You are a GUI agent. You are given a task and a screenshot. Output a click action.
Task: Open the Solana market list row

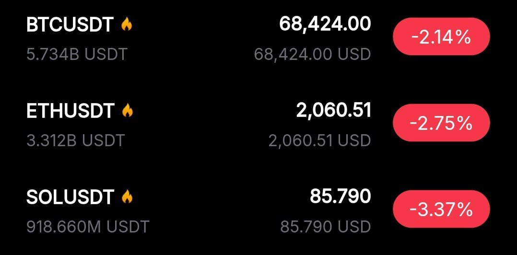click(x=201, y=211)
